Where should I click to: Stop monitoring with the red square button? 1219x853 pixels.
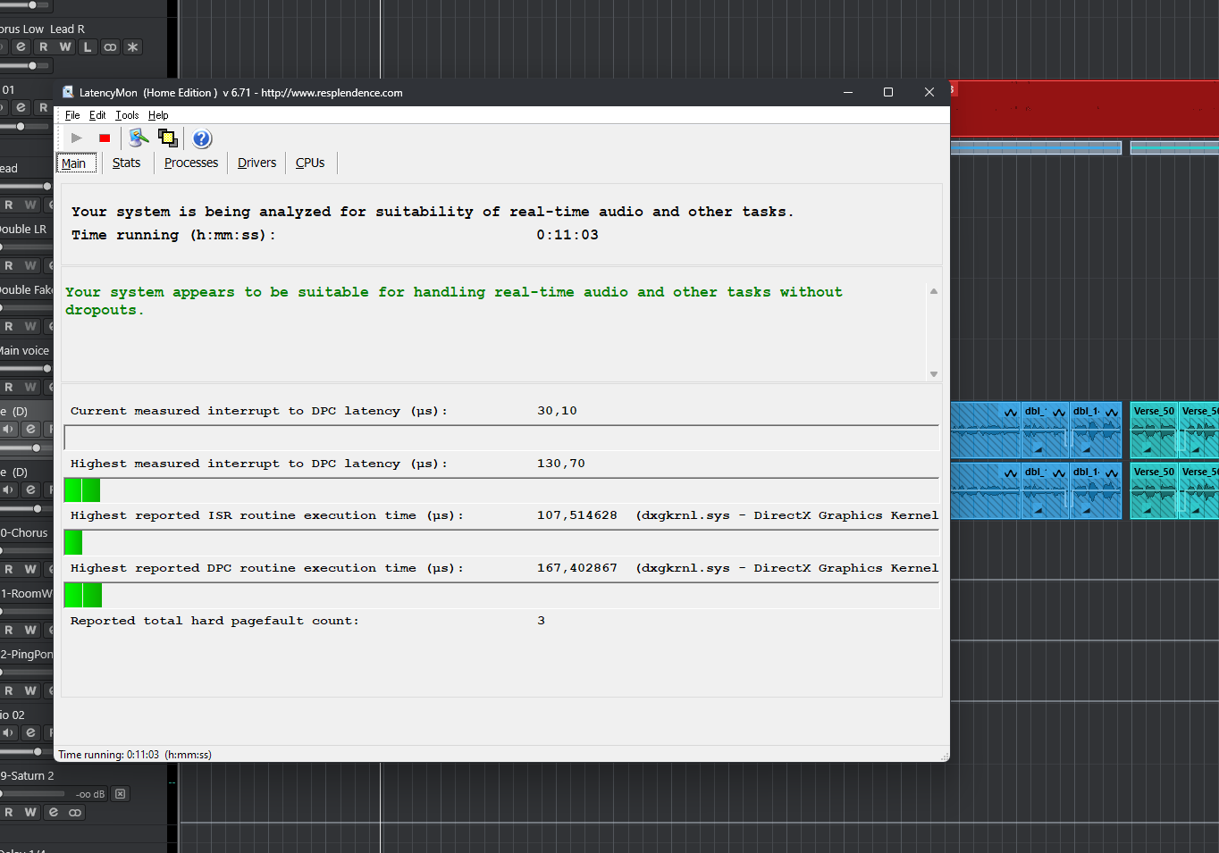tap(105, 138)
